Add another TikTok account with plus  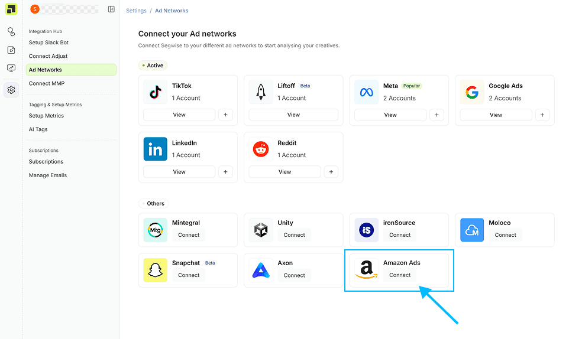[226, 115]
